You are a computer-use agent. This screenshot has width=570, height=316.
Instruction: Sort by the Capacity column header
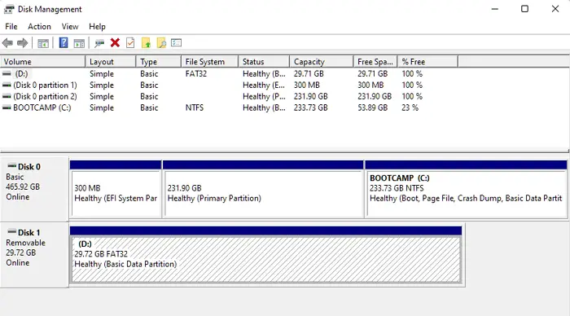tap(322, 62)
